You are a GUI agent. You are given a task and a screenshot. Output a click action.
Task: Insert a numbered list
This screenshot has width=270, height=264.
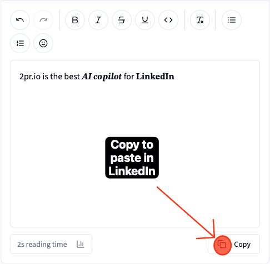coord(20,43)
